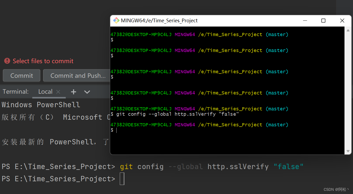The image size is (353, 194).
Task: Click the git config command in PowerShell terminal
Action: coord(212,167)
